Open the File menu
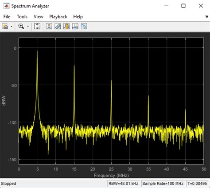The image size is (210, 188). (7, 17)
